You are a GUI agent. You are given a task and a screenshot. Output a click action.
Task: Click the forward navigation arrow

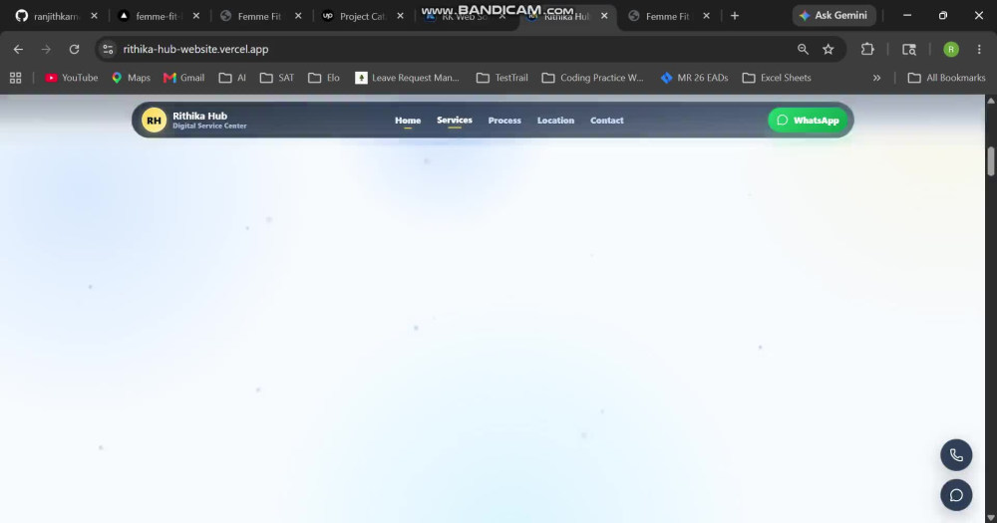pos(46,49)
